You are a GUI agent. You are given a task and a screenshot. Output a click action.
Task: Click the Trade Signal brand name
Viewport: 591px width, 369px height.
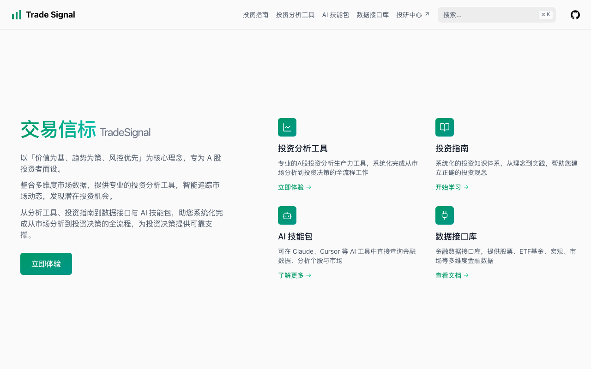pyautogui.click(x=50, y=15)
